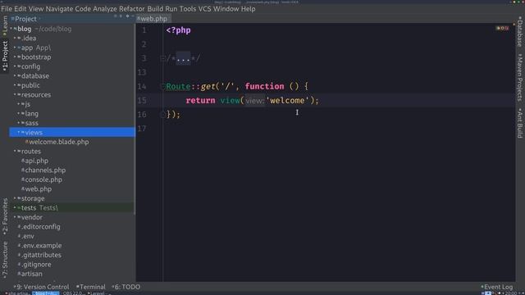Open the Event Log
525x295 pixels.
[497, 287]
